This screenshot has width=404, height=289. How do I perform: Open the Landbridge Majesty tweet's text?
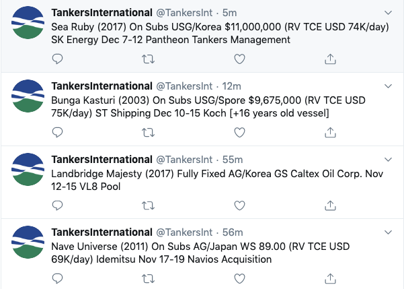point(217,180)
